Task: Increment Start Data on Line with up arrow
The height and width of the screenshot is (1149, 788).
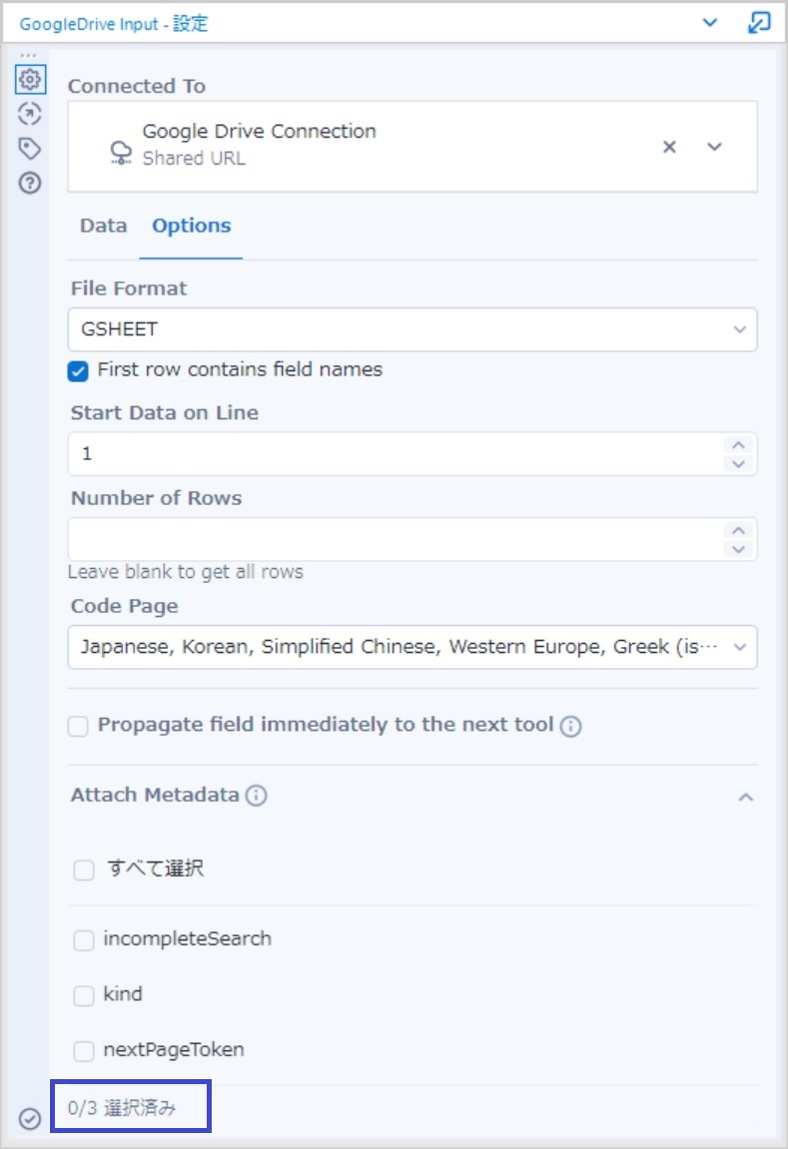Action: click(737, 446)
